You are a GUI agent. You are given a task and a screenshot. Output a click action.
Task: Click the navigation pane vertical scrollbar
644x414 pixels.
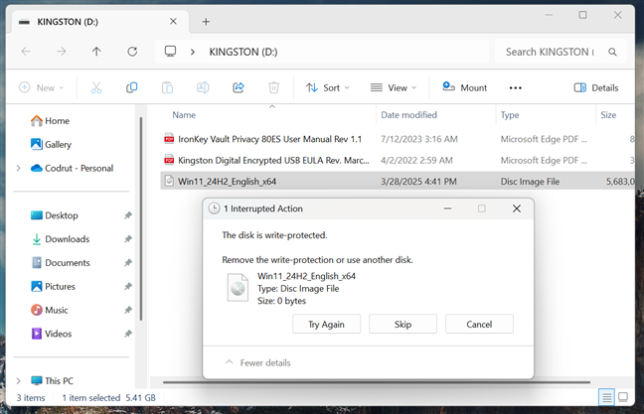141,218
